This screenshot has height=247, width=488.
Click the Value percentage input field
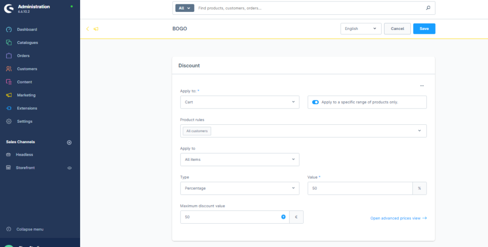[360, 188]
